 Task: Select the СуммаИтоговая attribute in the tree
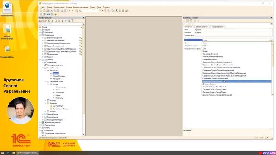point(59,76)
